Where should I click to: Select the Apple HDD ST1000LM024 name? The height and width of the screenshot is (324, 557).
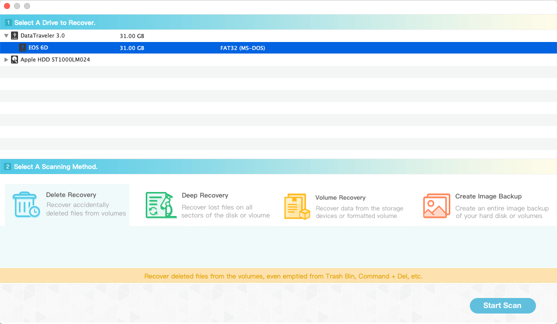coord(55,59)
